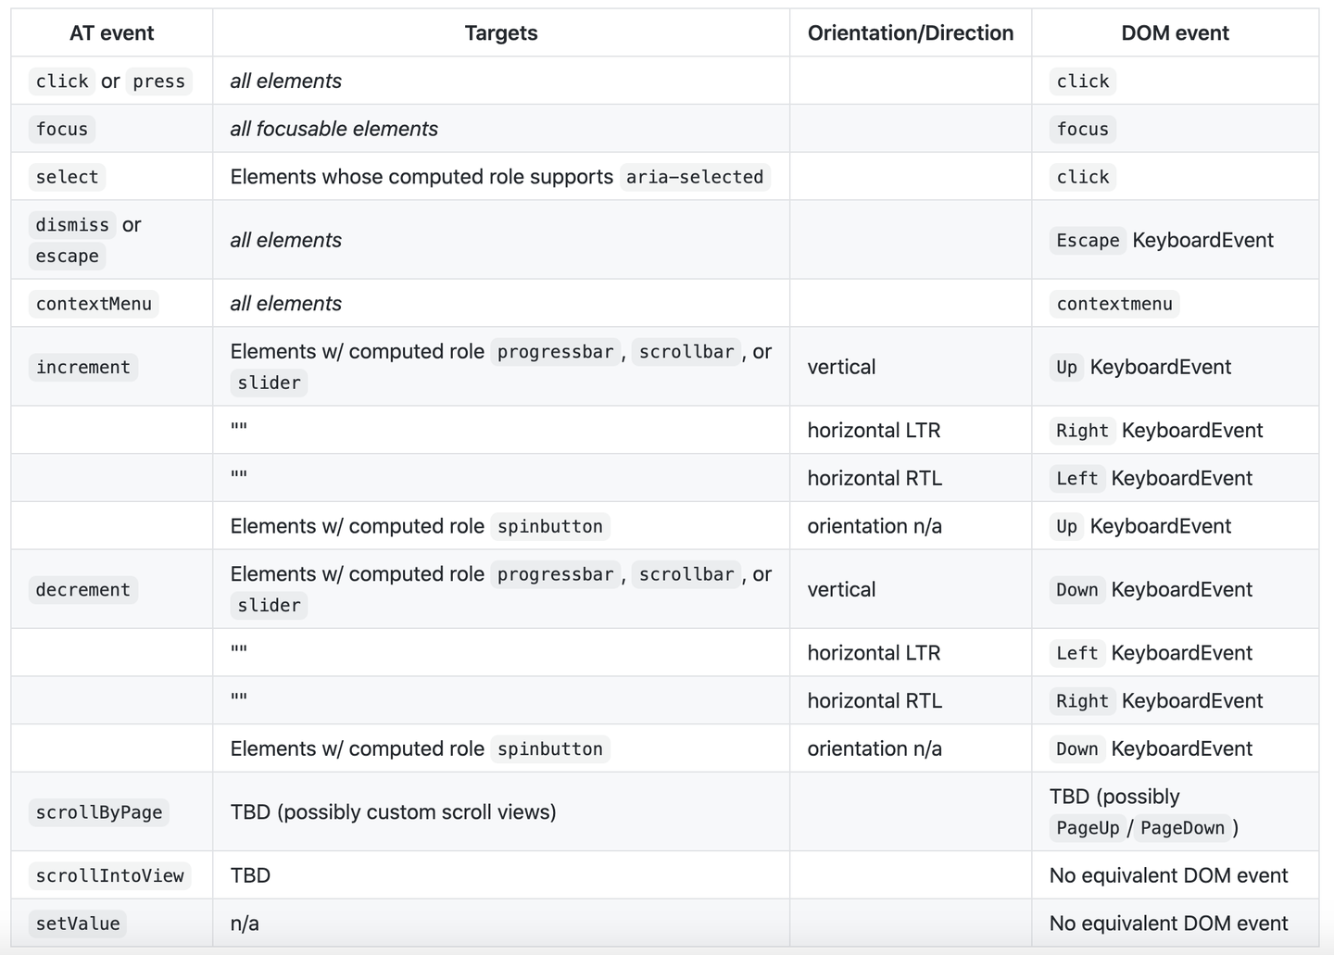Viewport: 1334px width, 955px height.
Task: Click the "select" AT event code
Action: (67, 177)
